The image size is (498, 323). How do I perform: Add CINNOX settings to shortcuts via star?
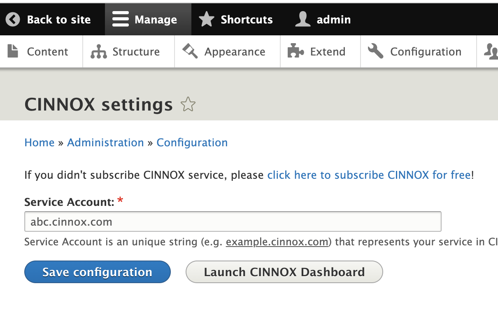(188, 104)
